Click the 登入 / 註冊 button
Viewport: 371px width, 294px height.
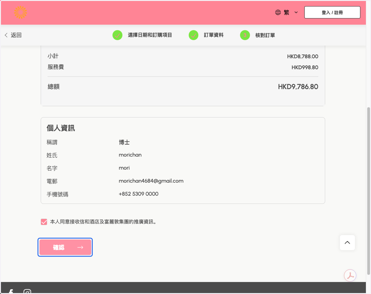point(332,12)
